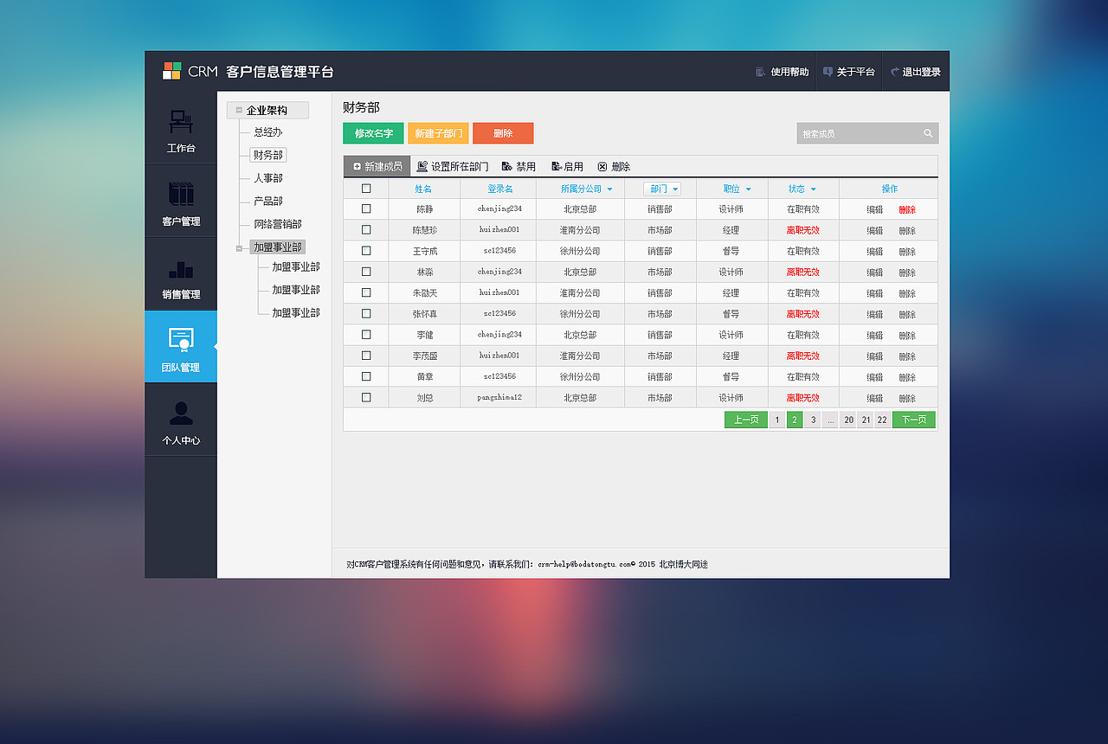
Task: Select 网络营销部 in the department tree
Action: pyautogui.click(x=278, y=224)
